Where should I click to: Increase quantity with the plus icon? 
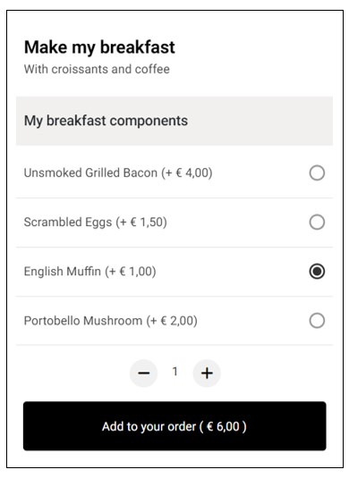click(x=207, y=373)
